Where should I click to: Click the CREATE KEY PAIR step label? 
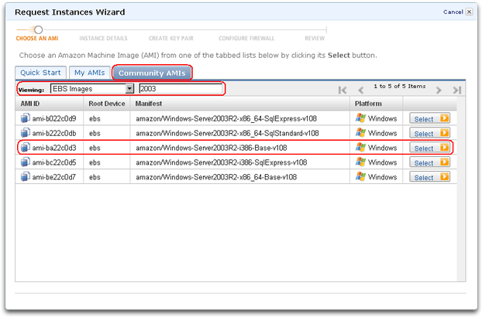tap(171, 39)
